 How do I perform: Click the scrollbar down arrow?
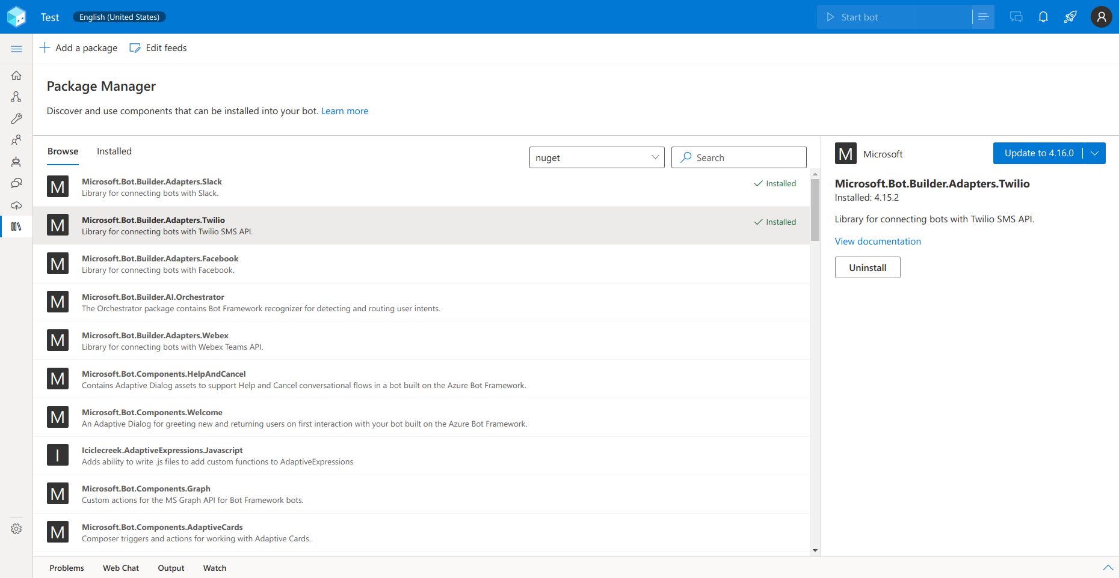pyautogui.click(x=815, y=550)
